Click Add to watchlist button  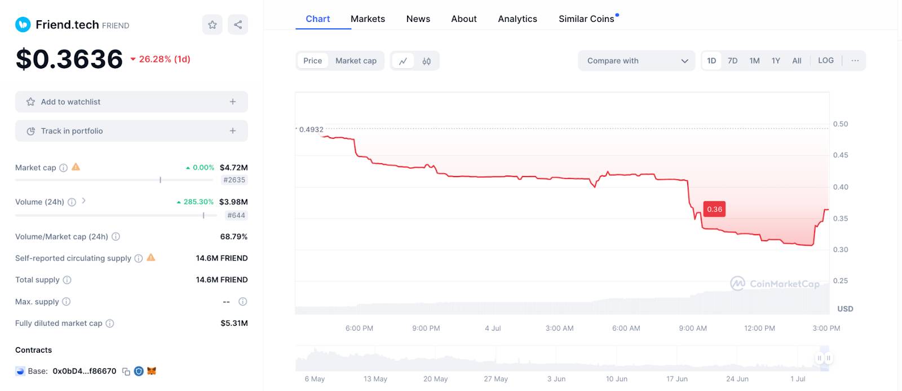pos(131,102)
